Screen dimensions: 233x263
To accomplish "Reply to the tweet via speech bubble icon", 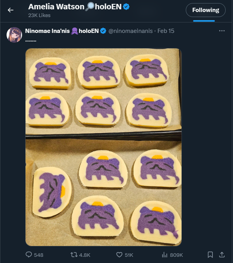I will [x=29, y=254].
